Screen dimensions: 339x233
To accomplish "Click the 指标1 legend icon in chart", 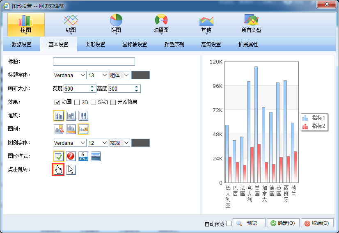I will pos(305,118).
